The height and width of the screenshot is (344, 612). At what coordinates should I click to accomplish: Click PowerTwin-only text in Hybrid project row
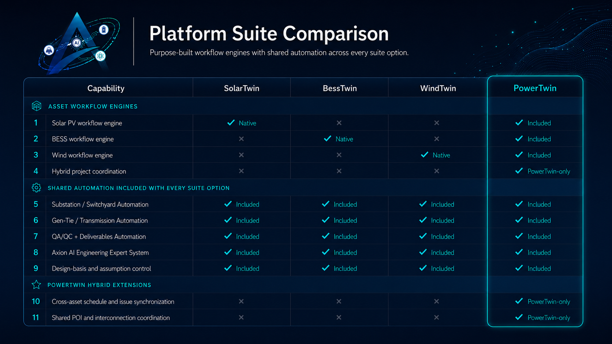coord(549,171)
